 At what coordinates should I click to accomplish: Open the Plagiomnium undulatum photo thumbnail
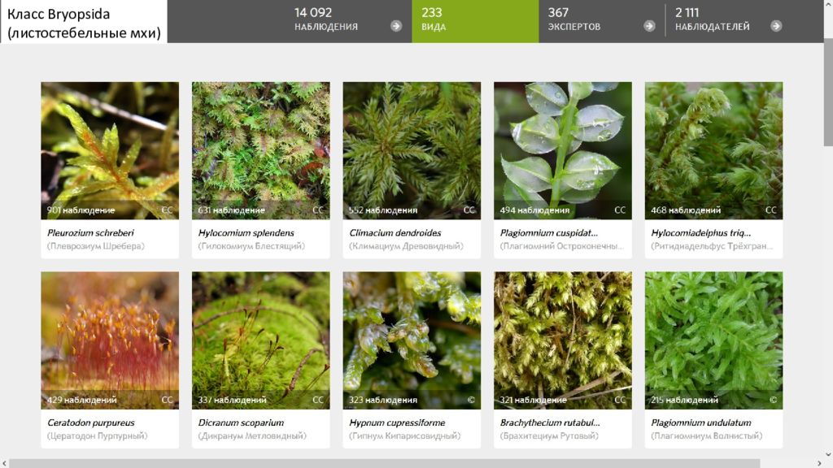pos(713,340)
